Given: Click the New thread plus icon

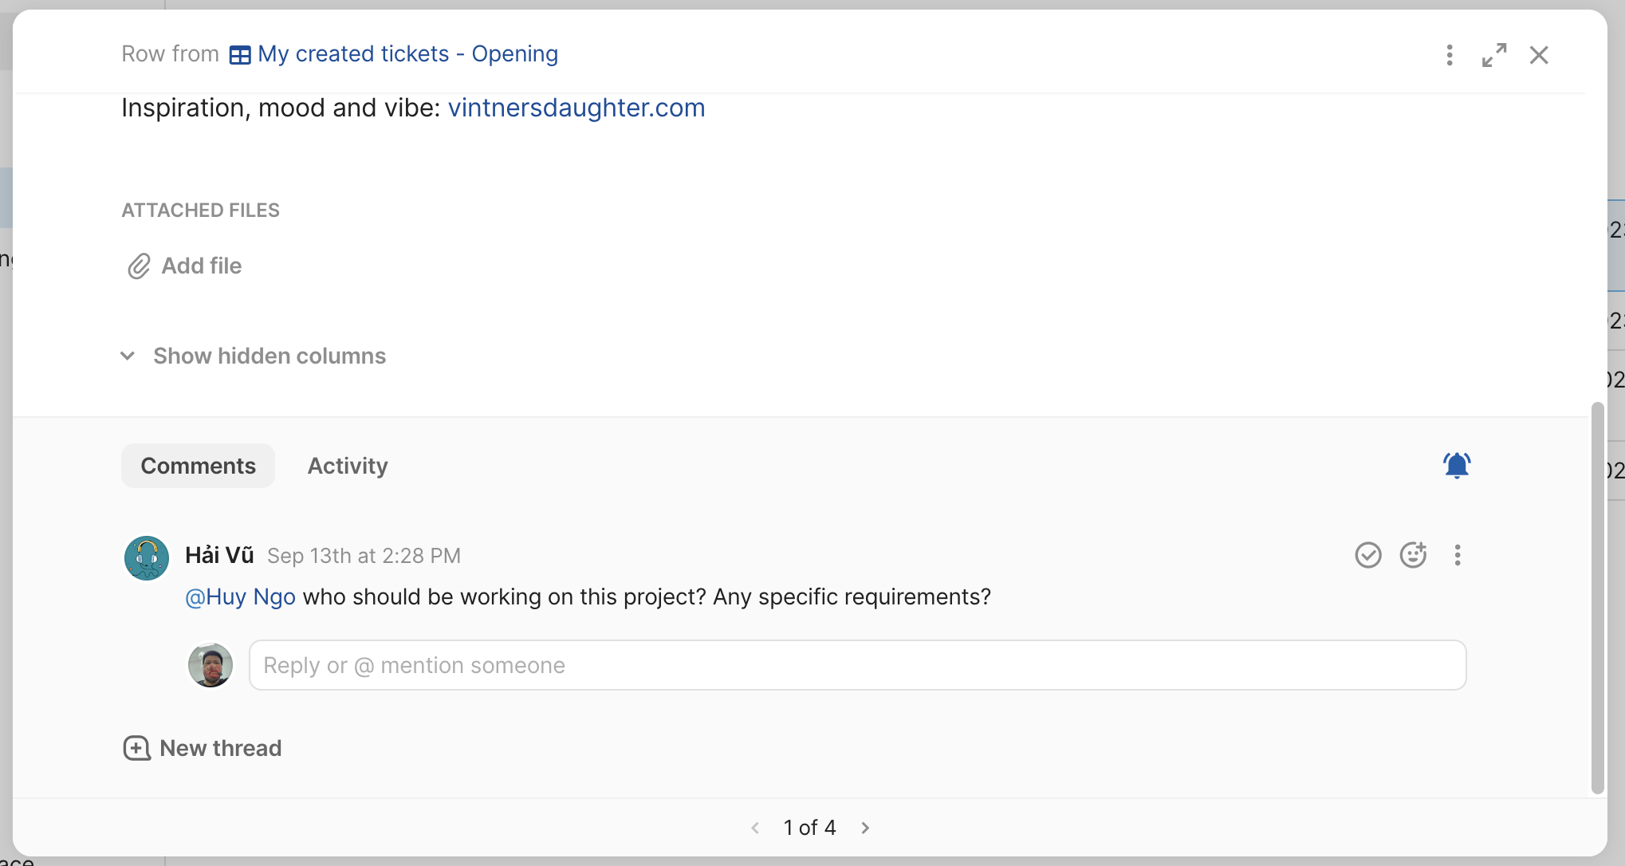Looking at the screenshot, I should pos(136,748).
